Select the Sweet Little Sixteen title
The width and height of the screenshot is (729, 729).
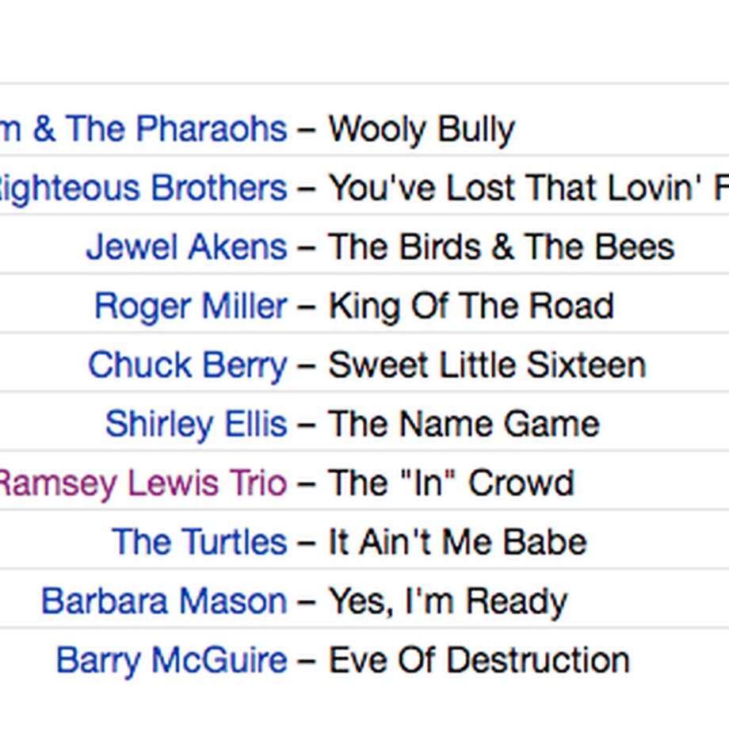[x=487, y=365]
